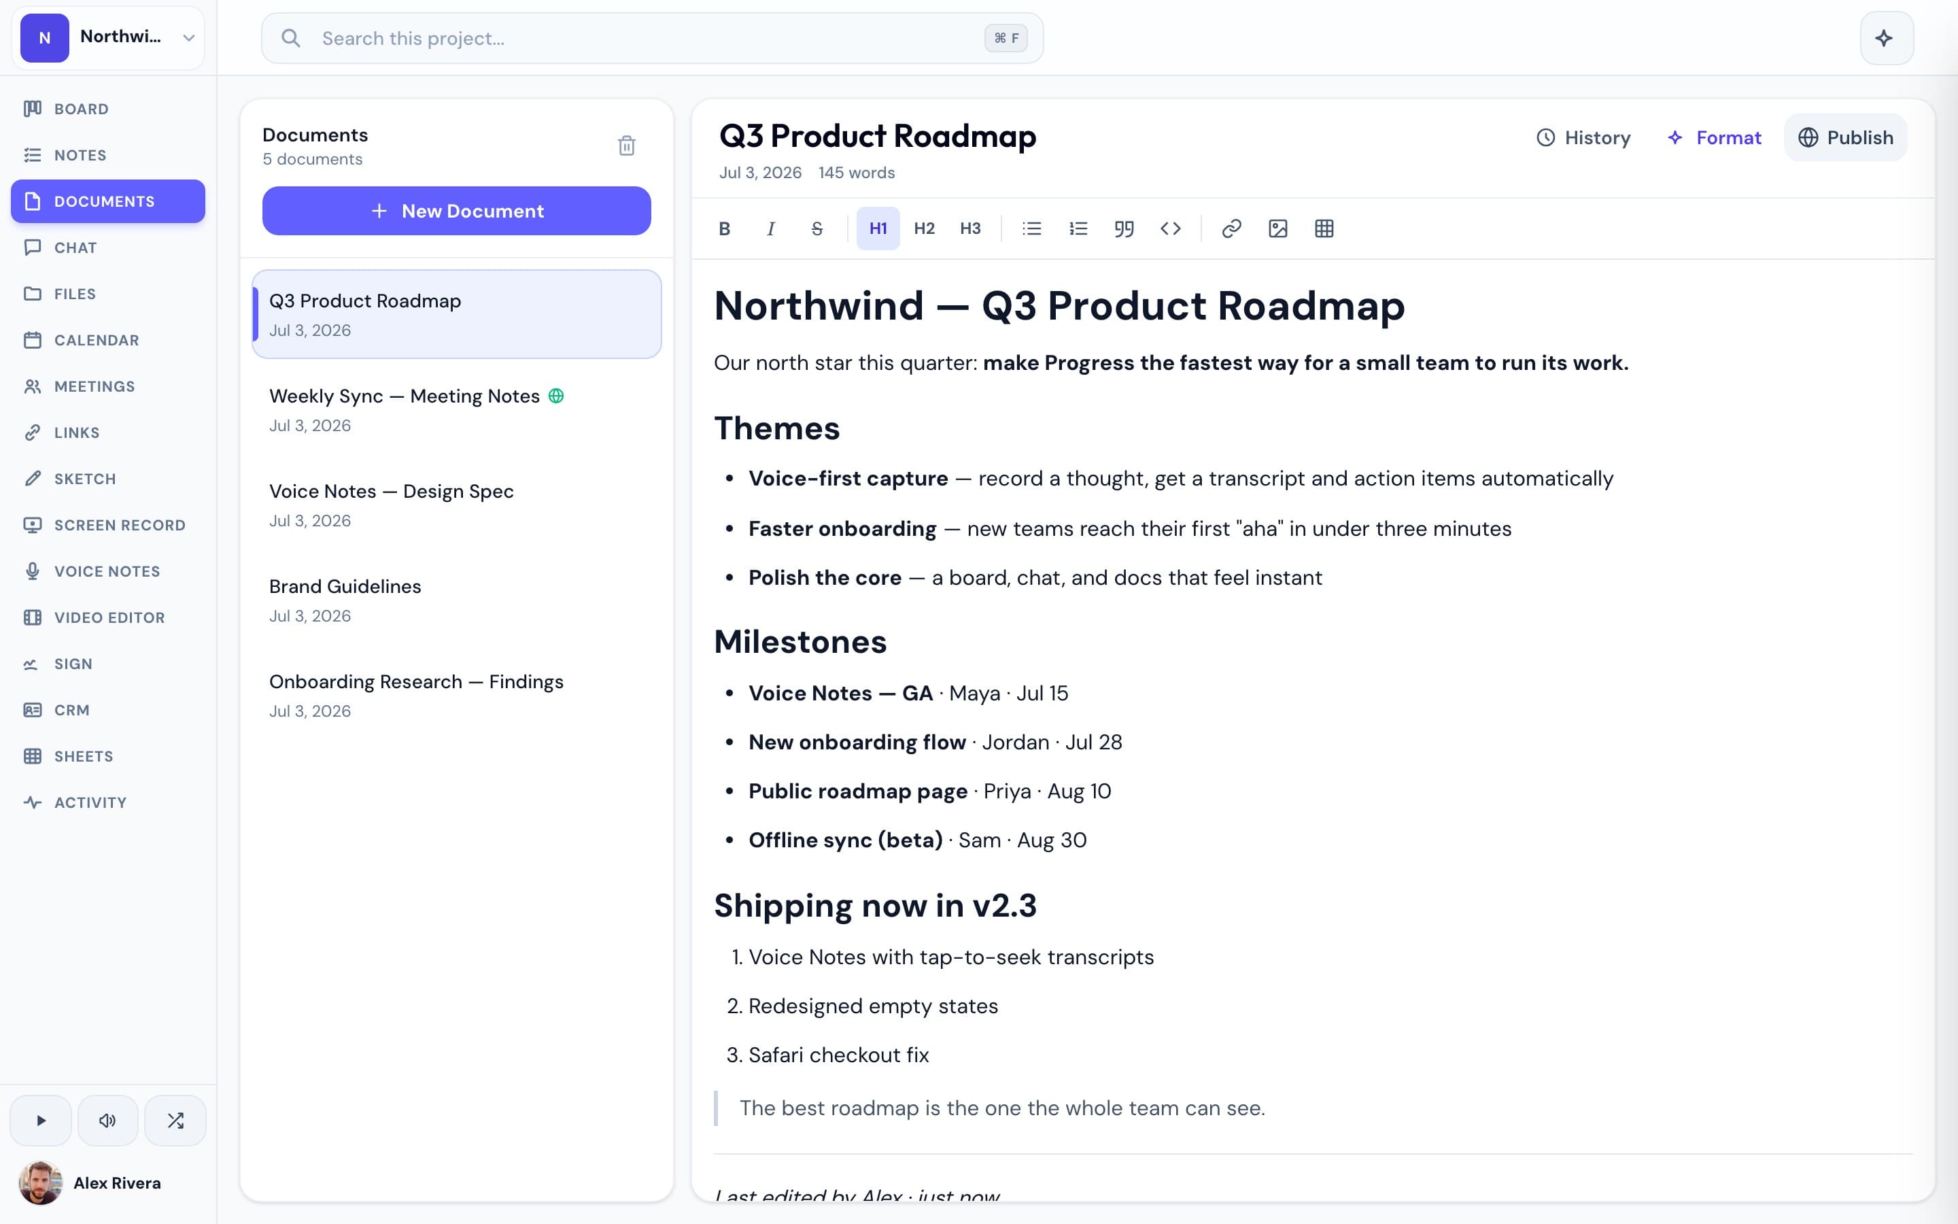Insert an image via toolbar icon
This screenshot has width=1958, height=1224.
point(1277,228)
